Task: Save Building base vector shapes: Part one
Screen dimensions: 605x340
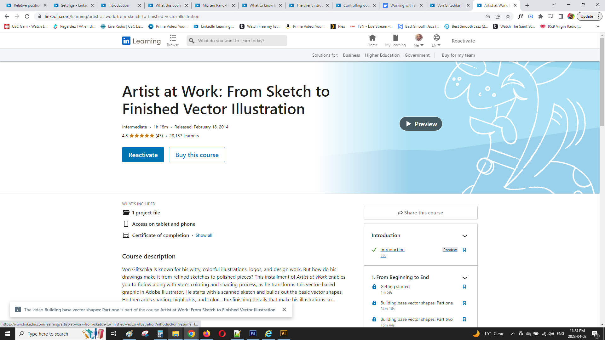Action: 464,303
